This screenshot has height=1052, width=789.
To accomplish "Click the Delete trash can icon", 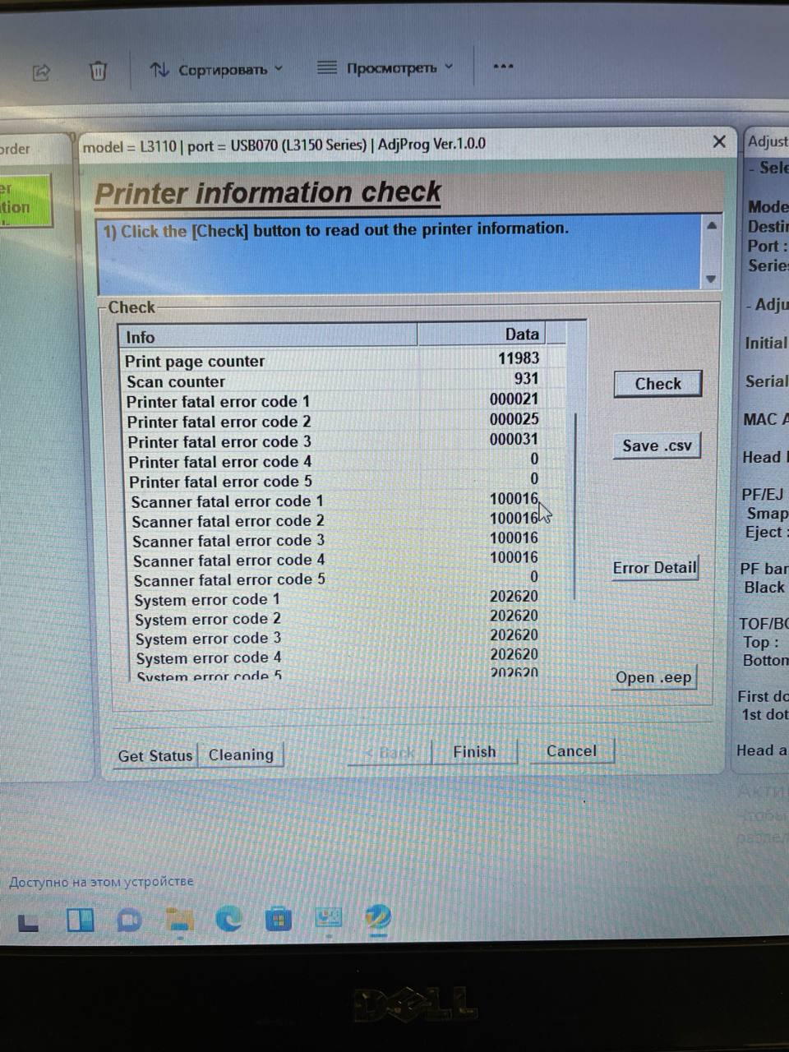I will [98, 71].
